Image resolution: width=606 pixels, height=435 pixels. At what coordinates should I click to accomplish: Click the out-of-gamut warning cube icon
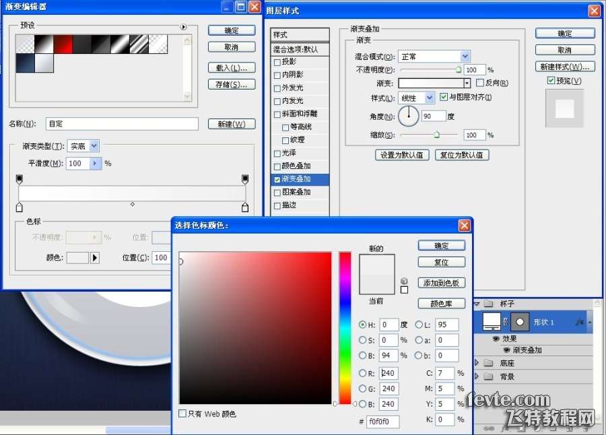pyautogui.click(x=404, y=281)
